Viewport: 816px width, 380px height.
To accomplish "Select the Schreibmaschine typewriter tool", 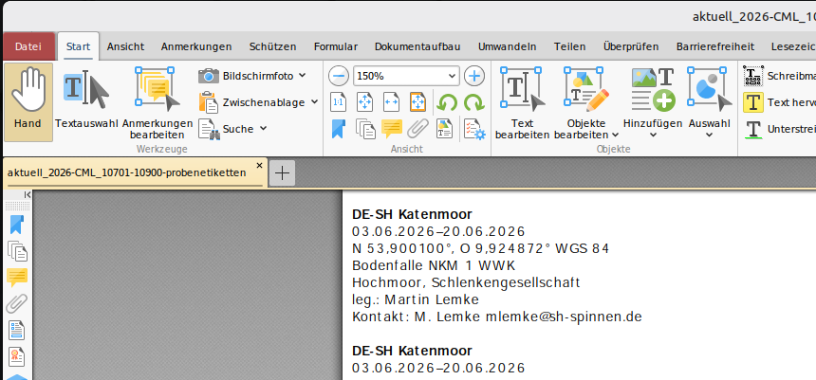I will pyautogui.click(x=779, y=76).
